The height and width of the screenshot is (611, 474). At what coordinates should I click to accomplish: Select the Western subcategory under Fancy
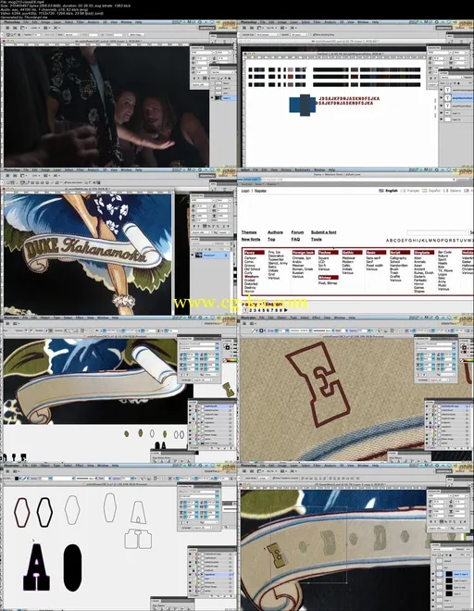pyautogui.click(x=252, y=277)
